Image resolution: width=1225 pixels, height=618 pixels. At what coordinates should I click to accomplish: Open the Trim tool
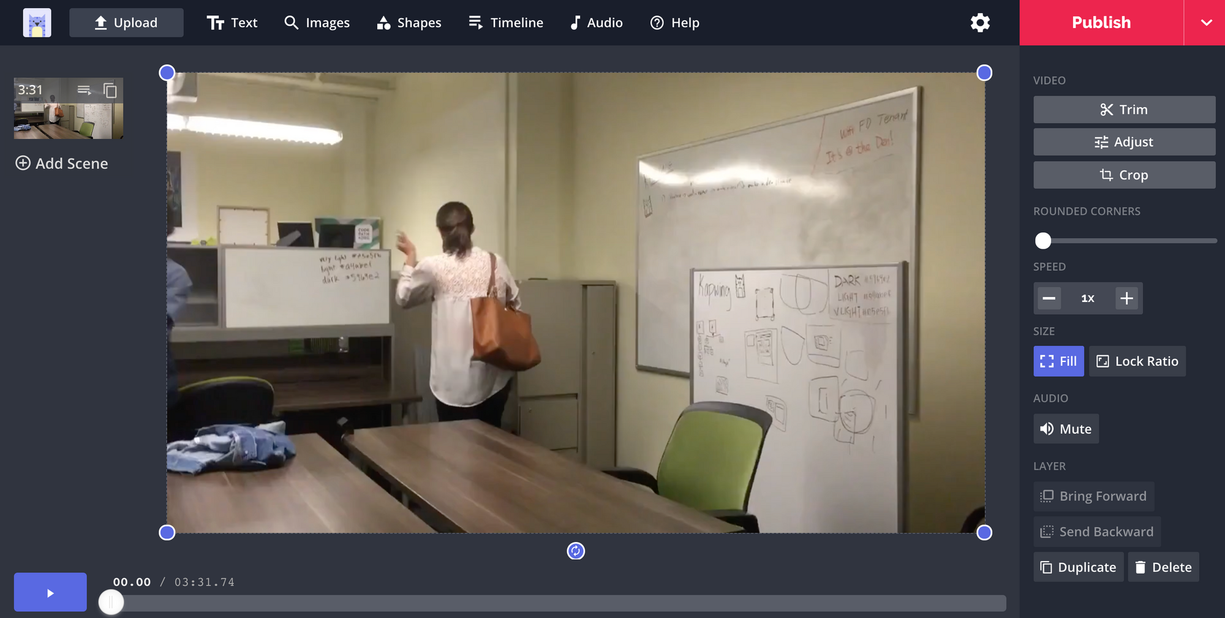(1124, 109)
